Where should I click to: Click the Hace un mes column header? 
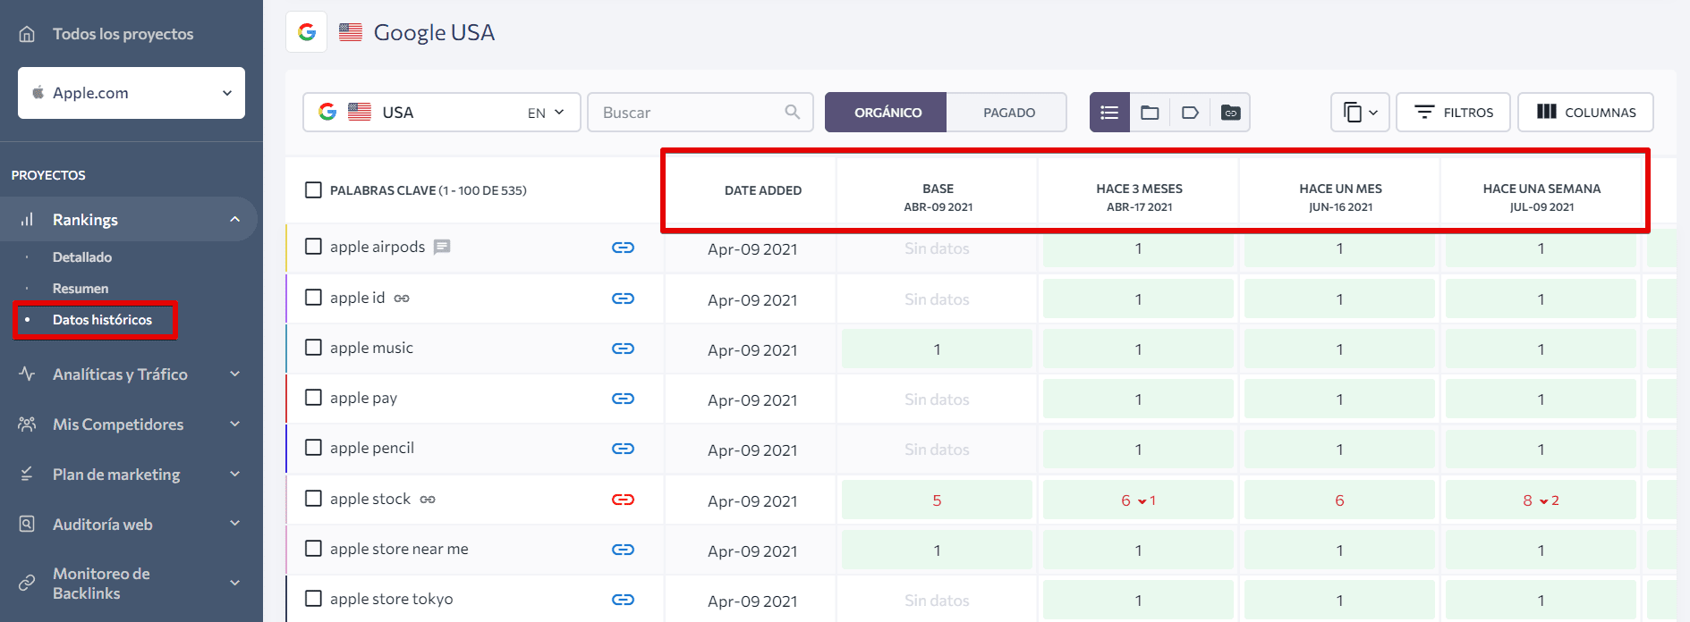(x=1340, y=198)
